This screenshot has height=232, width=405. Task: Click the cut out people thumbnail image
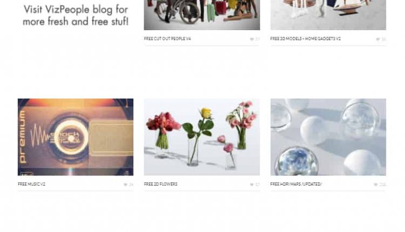tap(202, 15)
